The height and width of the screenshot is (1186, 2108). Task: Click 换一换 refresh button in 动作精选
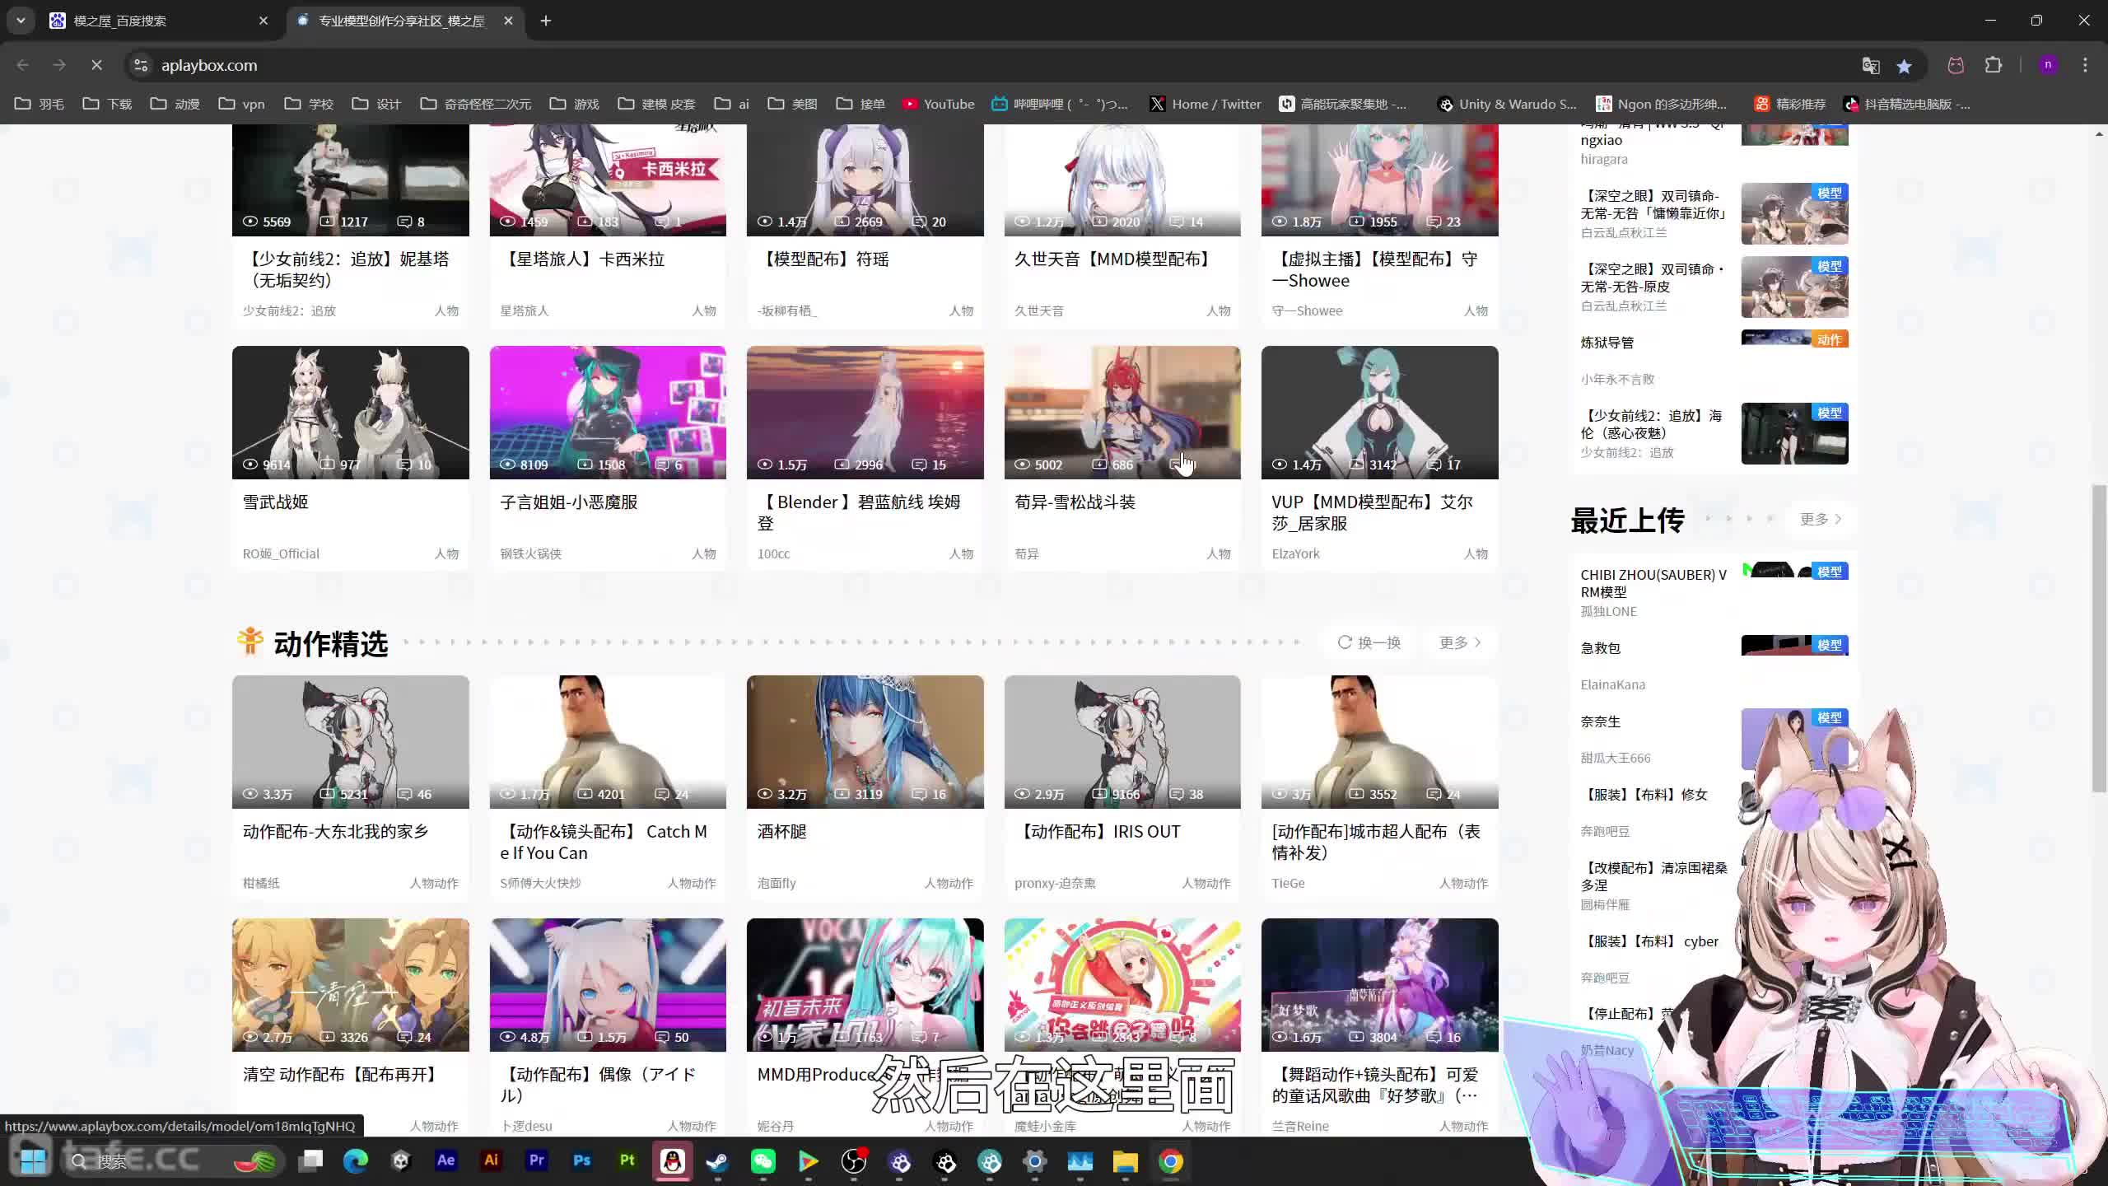tap(1369, 642)
